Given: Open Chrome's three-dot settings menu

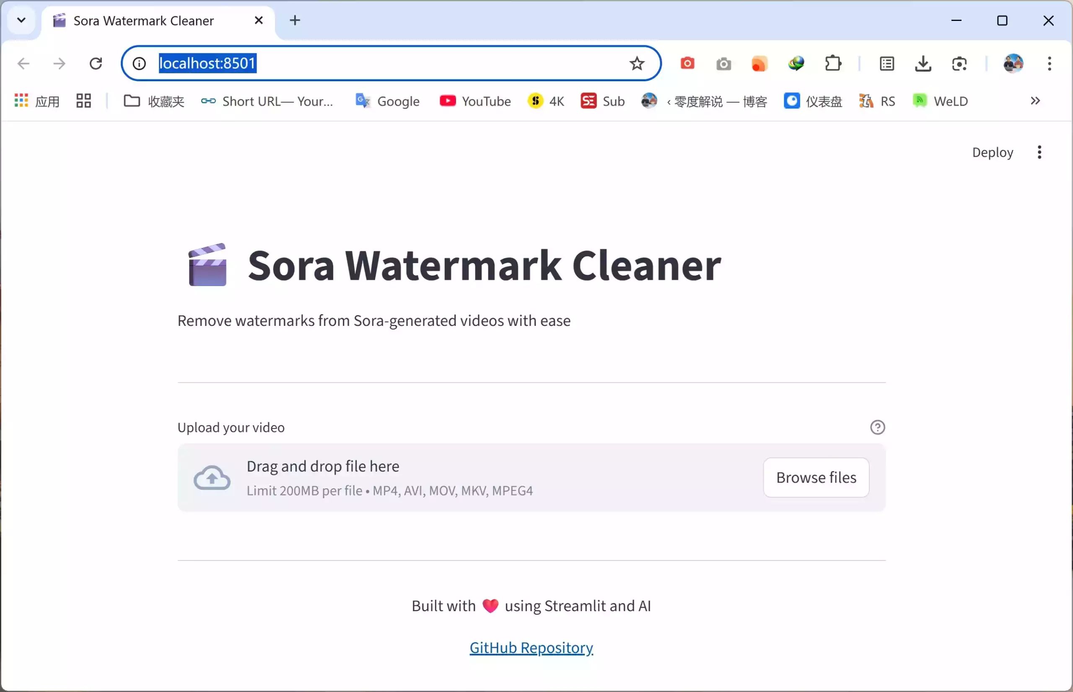Looking at the screenshot, I should (x=1049, y=63).
